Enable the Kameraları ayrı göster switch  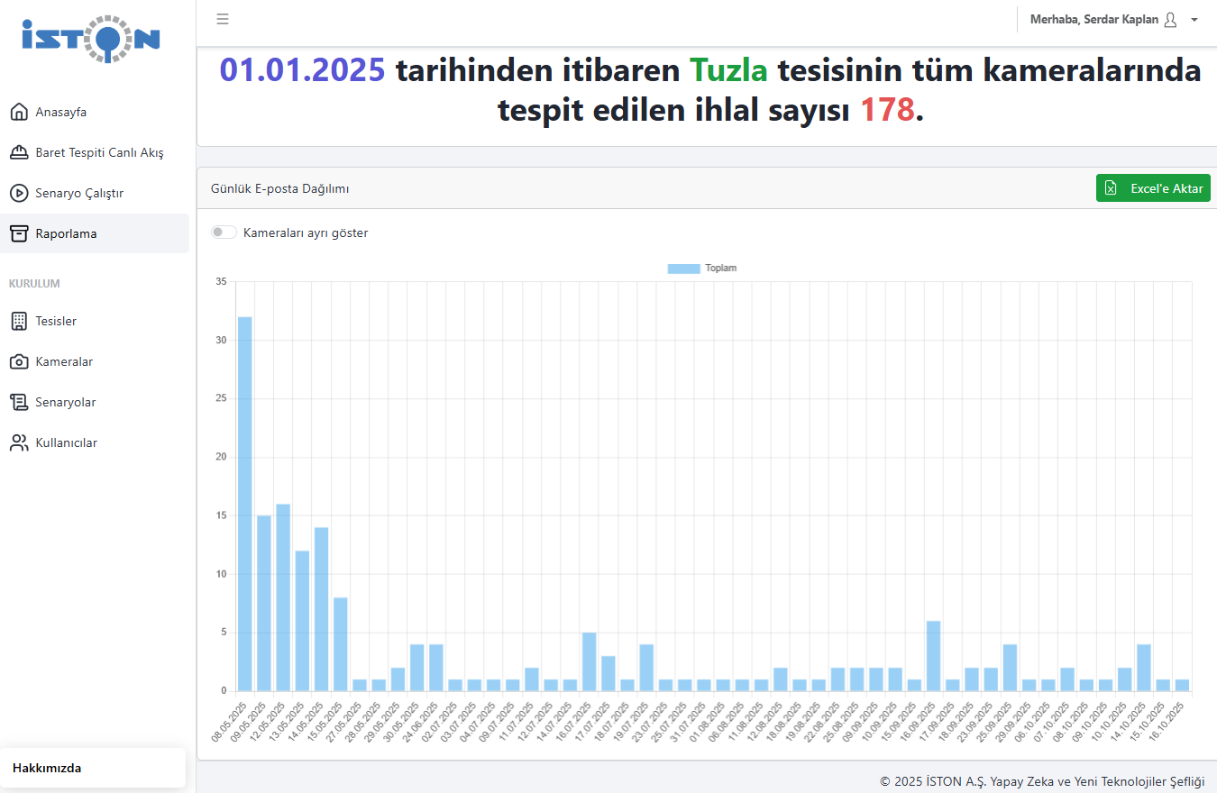224,232
